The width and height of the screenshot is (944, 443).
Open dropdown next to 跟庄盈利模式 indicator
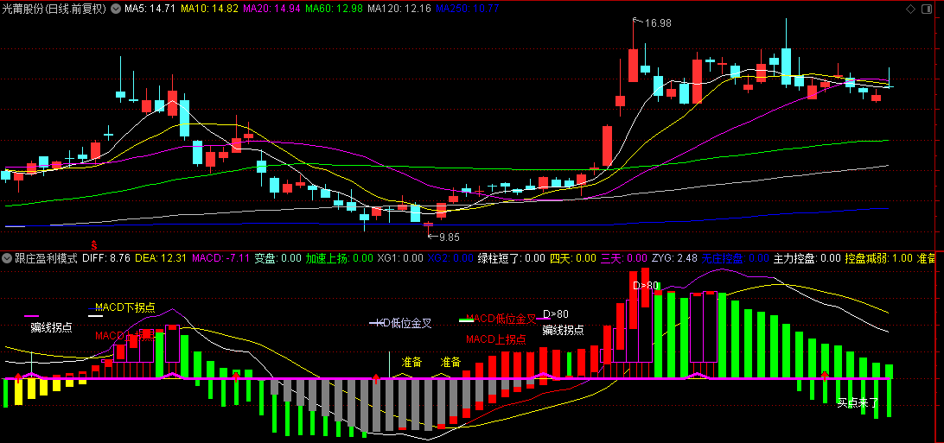(7, 258)
